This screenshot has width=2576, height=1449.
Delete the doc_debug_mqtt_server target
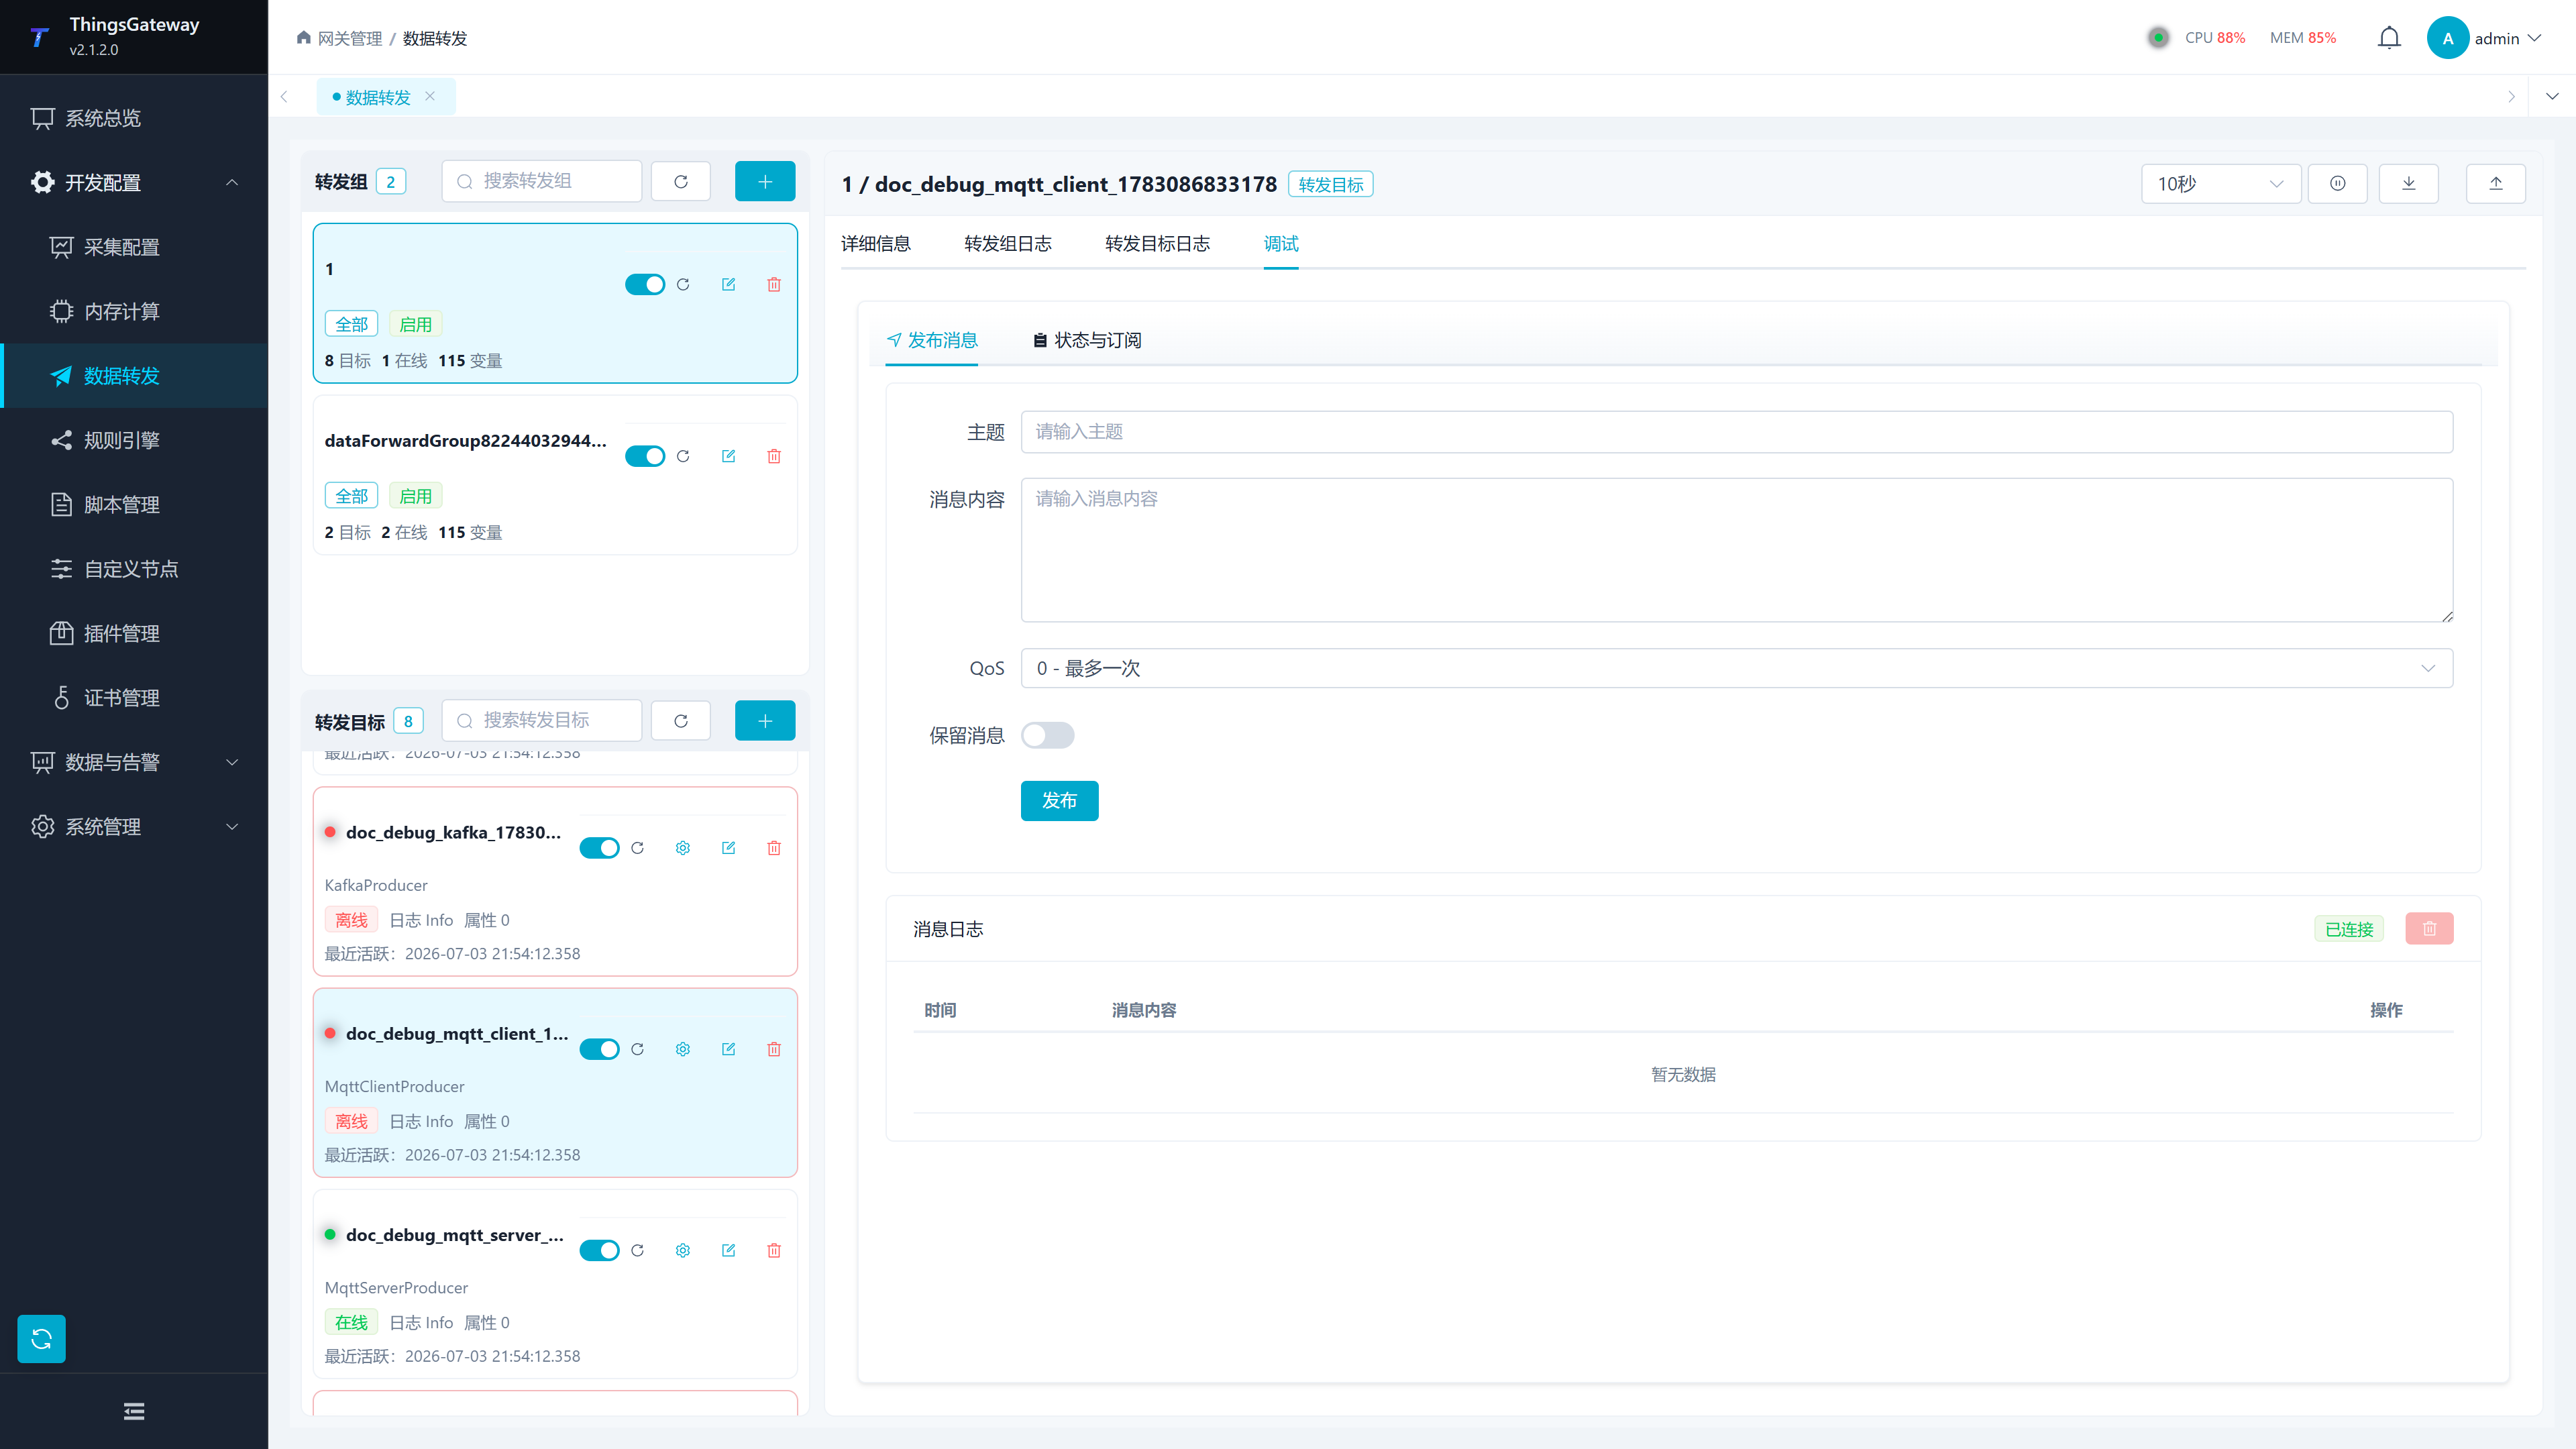click(x=774, y=1250)
